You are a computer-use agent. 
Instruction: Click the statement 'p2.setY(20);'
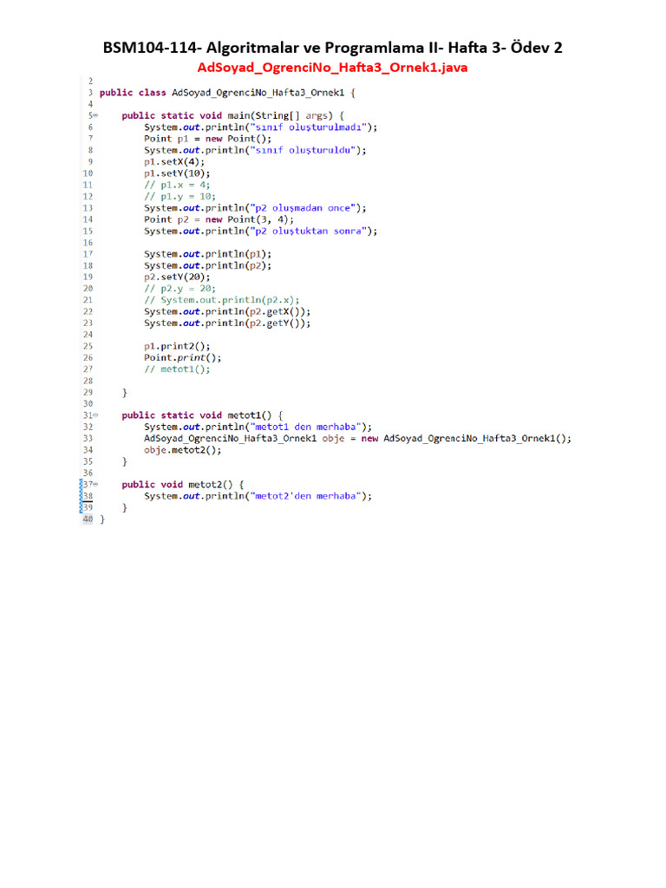point(177,277)
